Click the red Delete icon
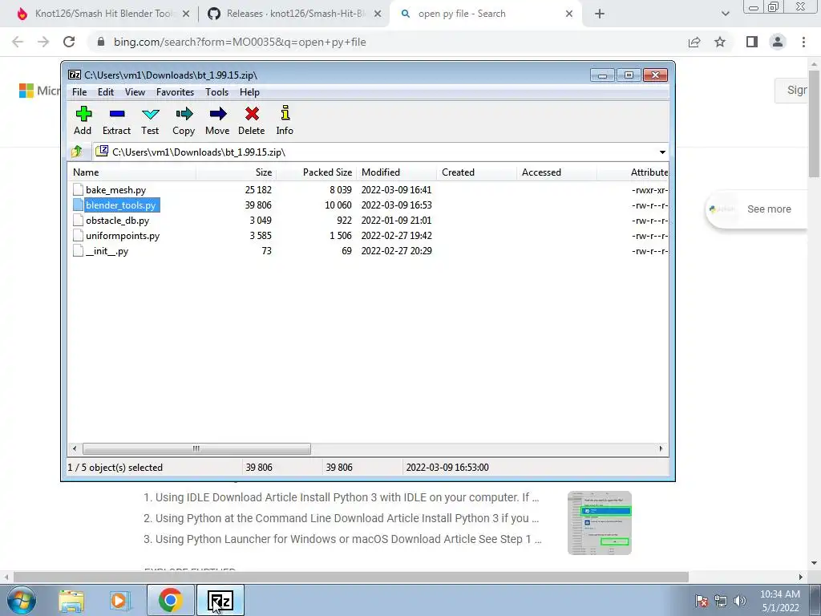Image resolution: width=821 pixels, height=616 pixels. click(x=252, y=114)
